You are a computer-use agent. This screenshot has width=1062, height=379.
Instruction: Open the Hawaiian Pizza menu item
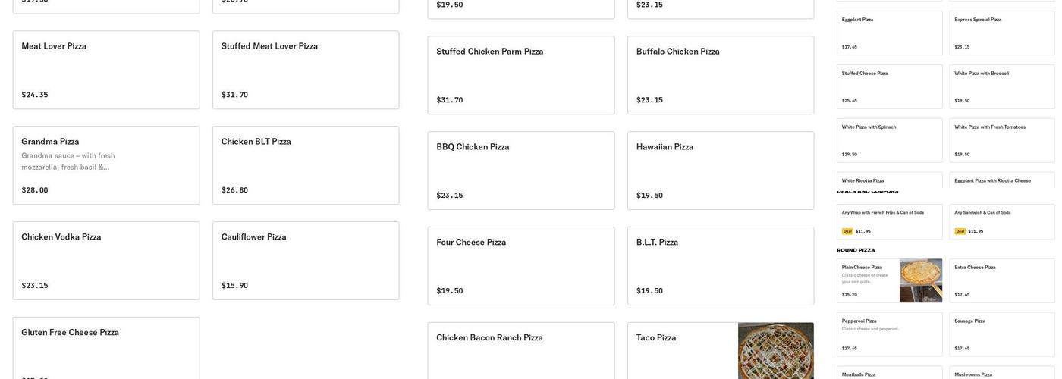tap(721, 171)
